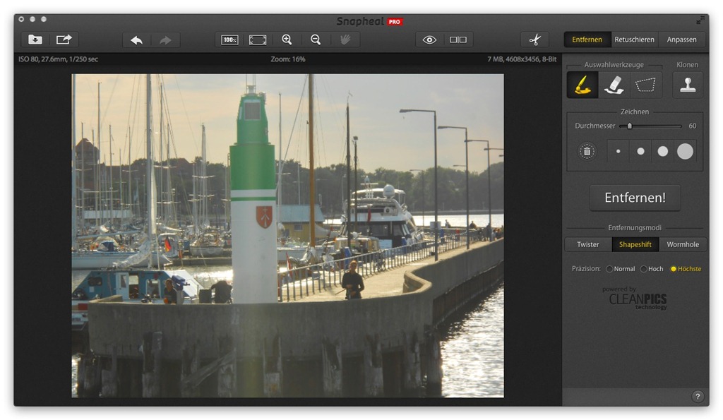The height and width of the screenshot is (420, 723).
Task: Select the clone stamp tool
Action: click(x=687, y=85)
